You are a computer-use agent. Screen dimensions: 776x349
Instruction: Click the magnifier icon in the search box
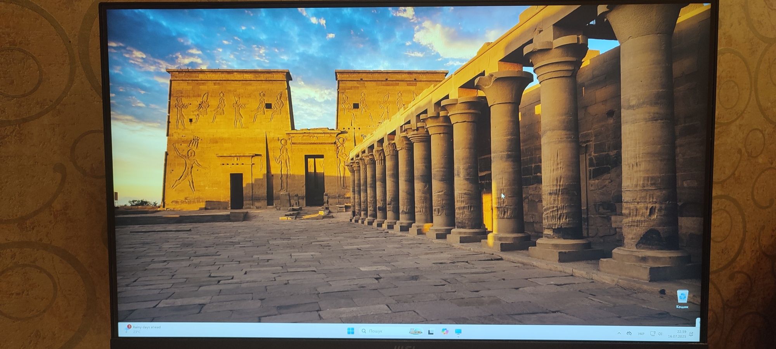click(364, 331)
